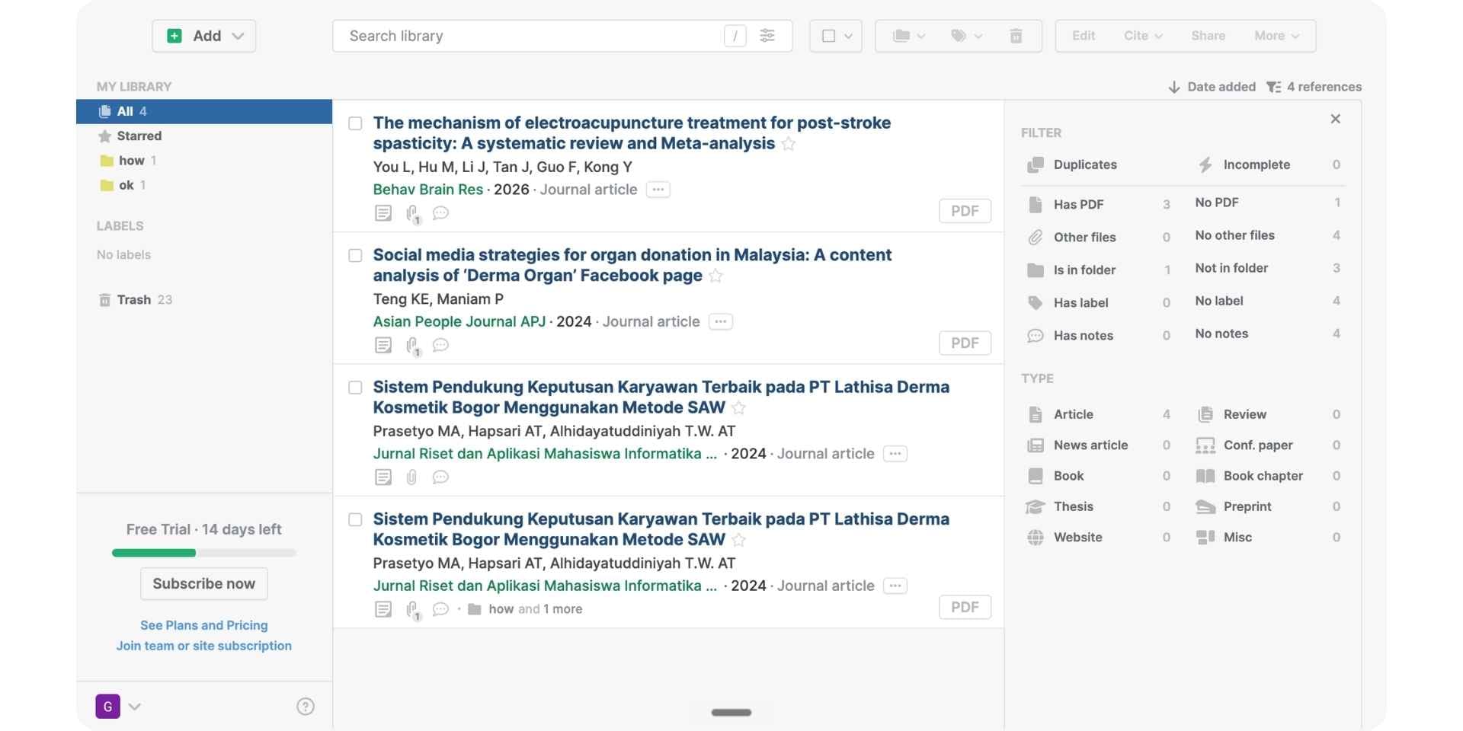Click Subscribe now button
The width and height of the screenshot is (1463, 731).
[204, 584]
